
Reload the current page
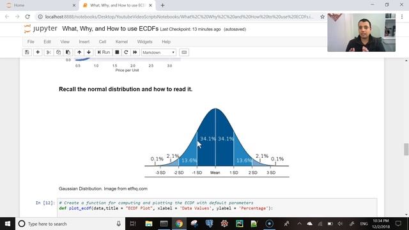[27, 17]
